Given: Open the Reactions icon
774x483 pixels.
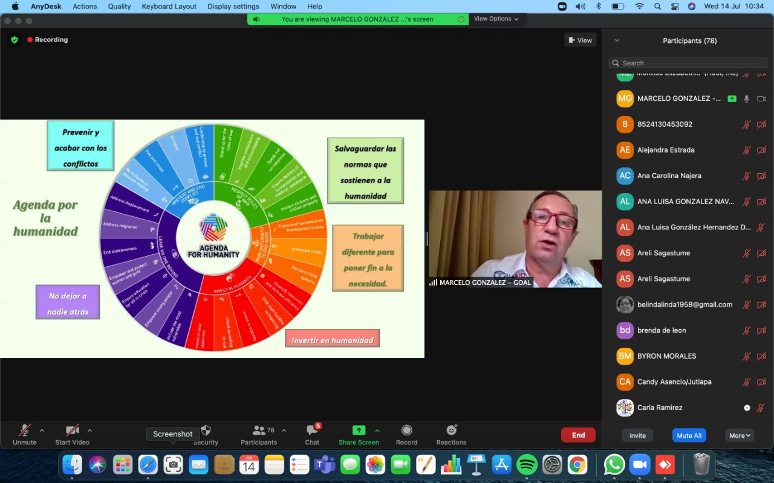Looking at the screenshot, I should (x=451, y=430).
